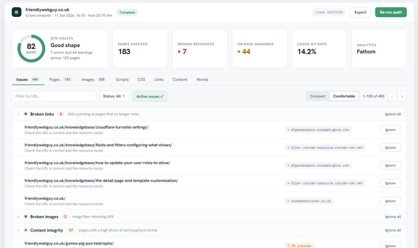Open the Status: All dropdown
418x248 pixels.
pos(114,96)
